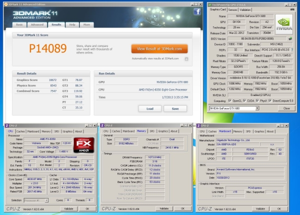Open the Help tab in 3DMark
300x215 pixels.
72,24
